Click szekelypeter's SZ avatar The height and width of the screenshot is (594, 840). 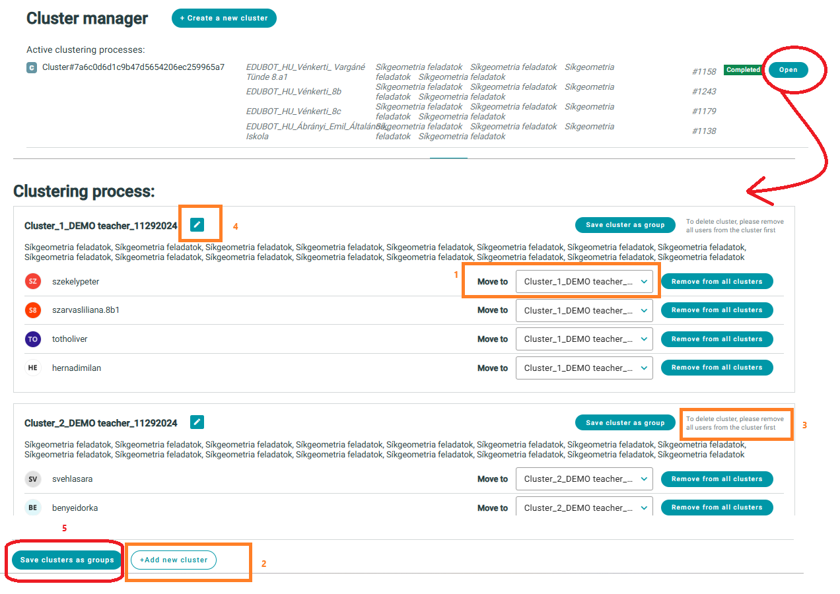tap(33, 282)
